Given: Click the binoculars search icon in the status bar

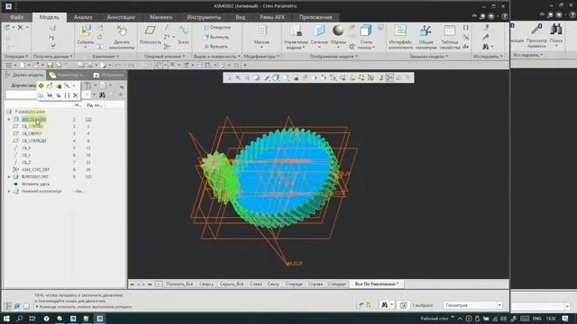Looking at the screenshot, I should point(384,305).
